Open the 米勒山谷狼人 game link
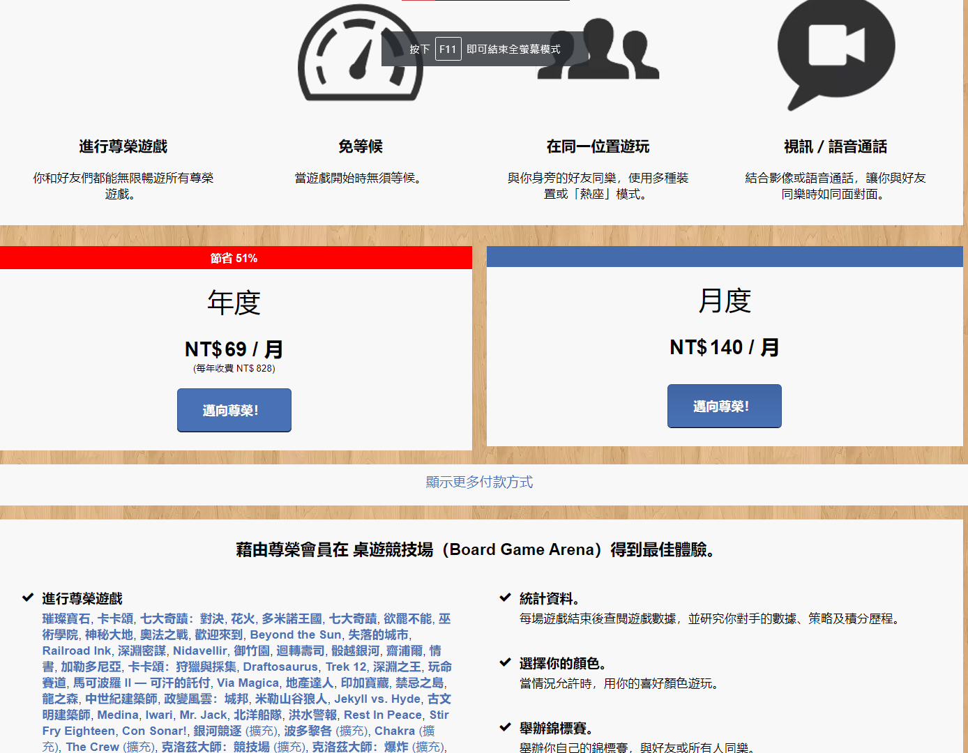The width and height of the screenshot is (968, 753). 292,699
